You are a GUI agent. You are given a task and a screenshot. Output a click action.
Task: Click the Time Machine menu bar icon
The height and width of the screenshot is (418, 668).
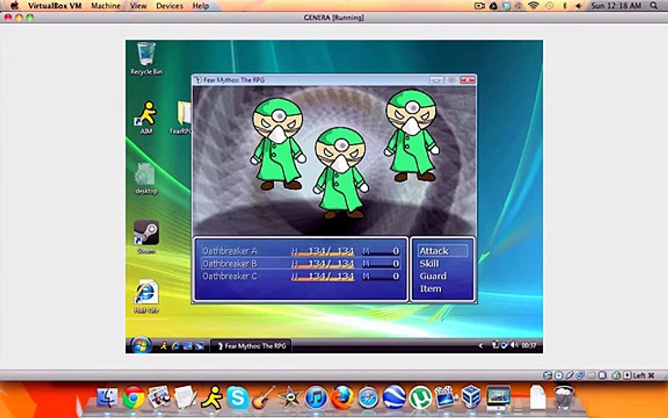[x=550, y=6]
